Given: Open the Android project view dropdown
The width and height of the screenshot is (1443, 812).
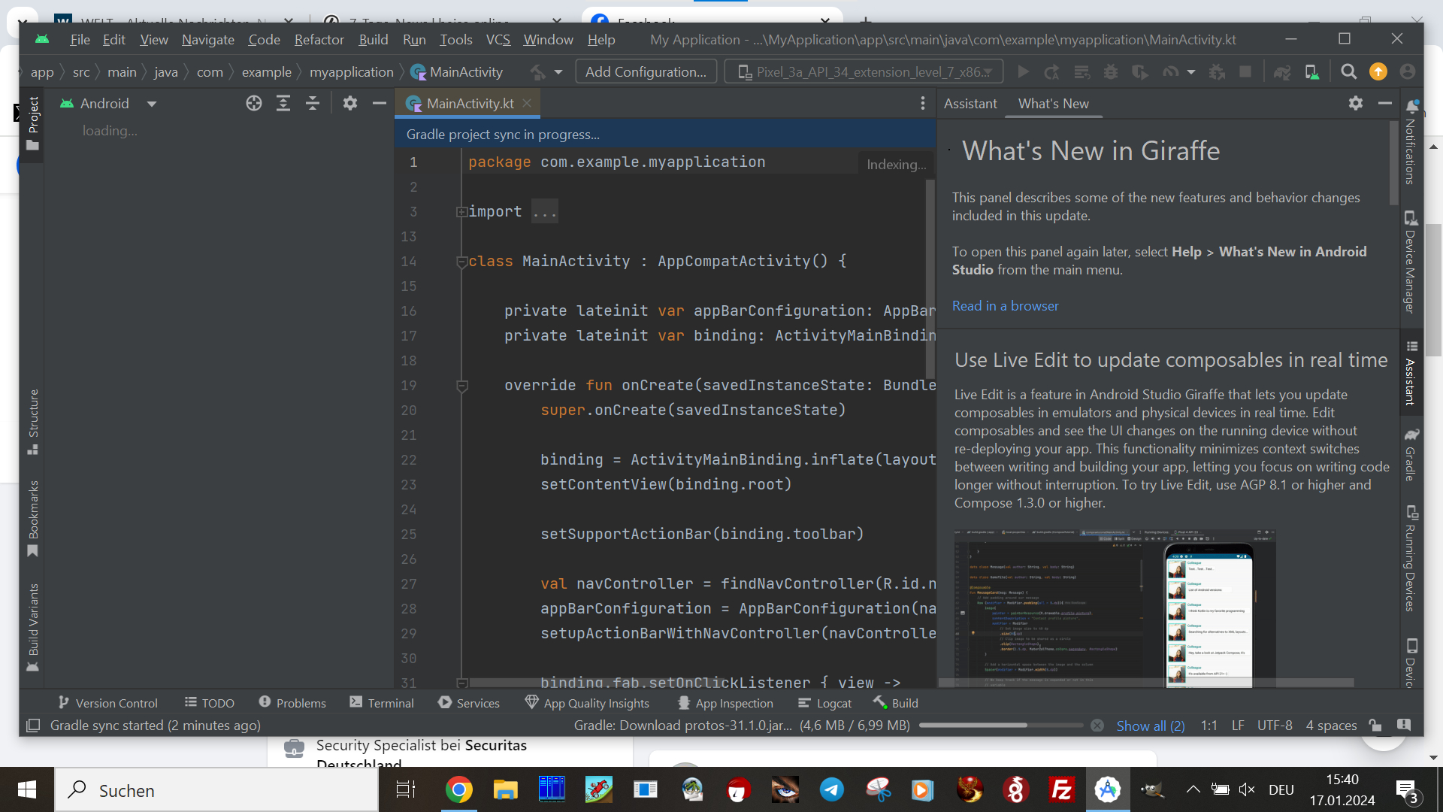Looking at the screenshot, I should (x=109, y=104).
